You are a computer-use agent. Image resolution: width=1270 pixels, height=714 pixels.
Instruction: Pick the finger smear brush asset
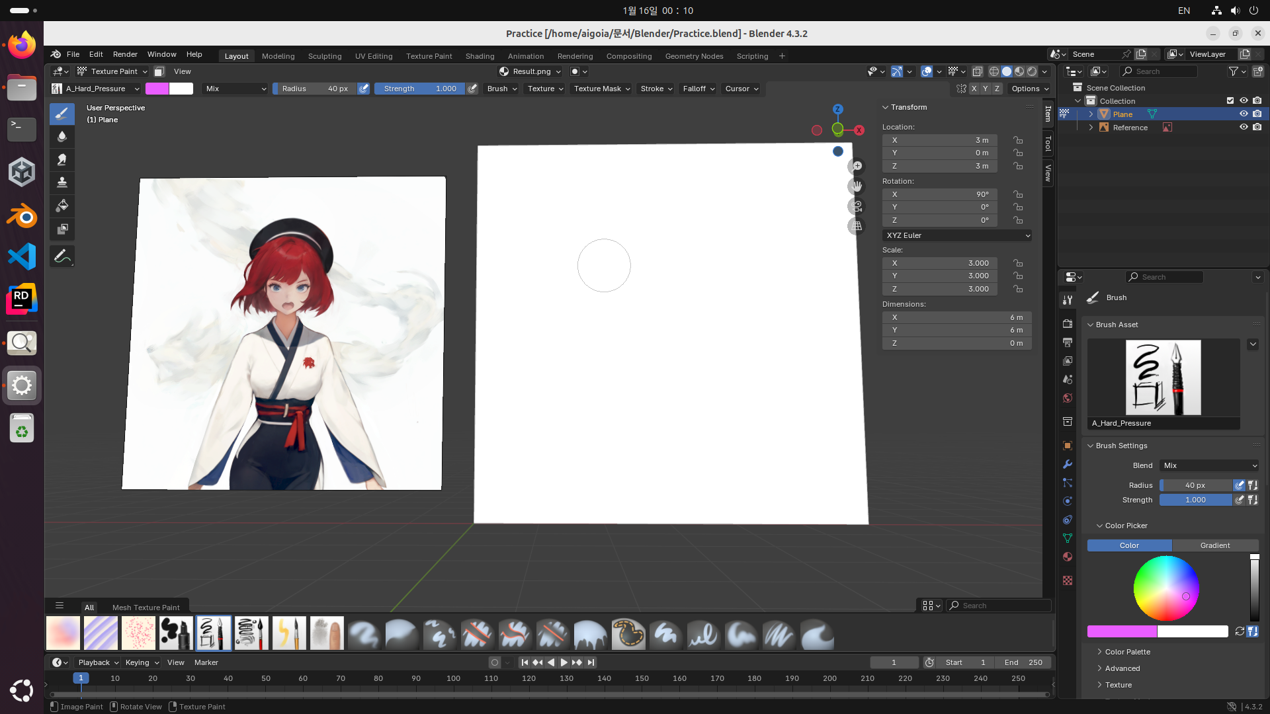[327, 633]
